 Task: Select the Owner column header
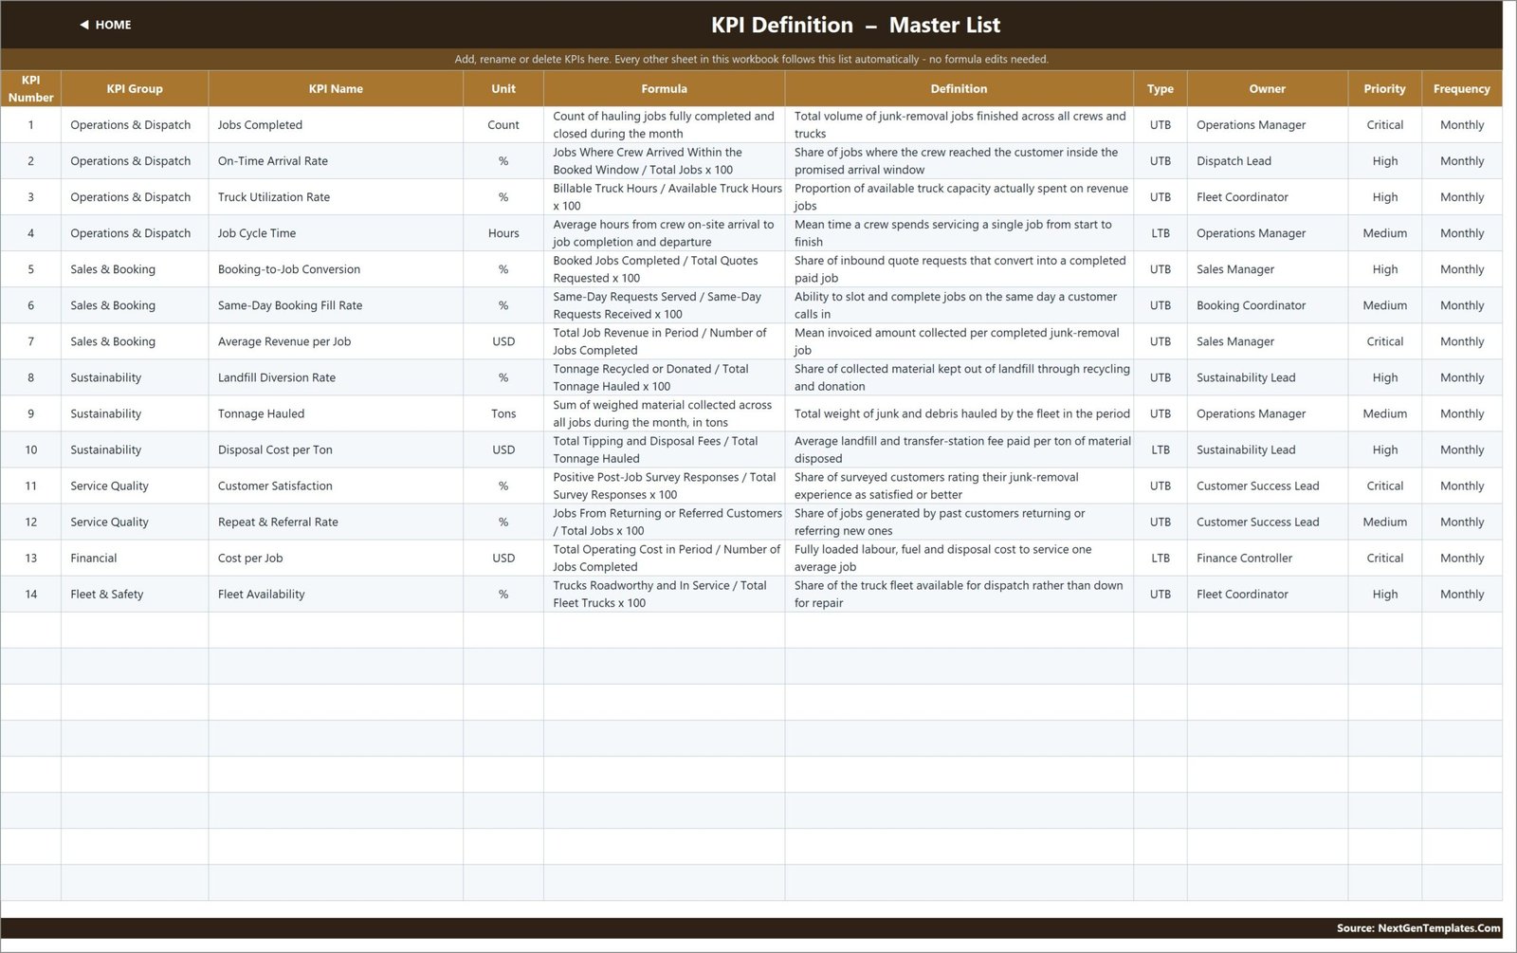1267,88
